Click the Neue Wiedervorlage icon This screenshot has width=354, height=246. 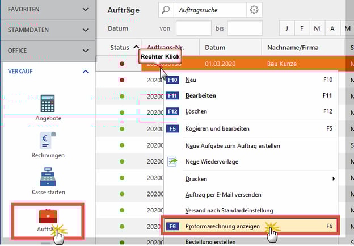173,162
